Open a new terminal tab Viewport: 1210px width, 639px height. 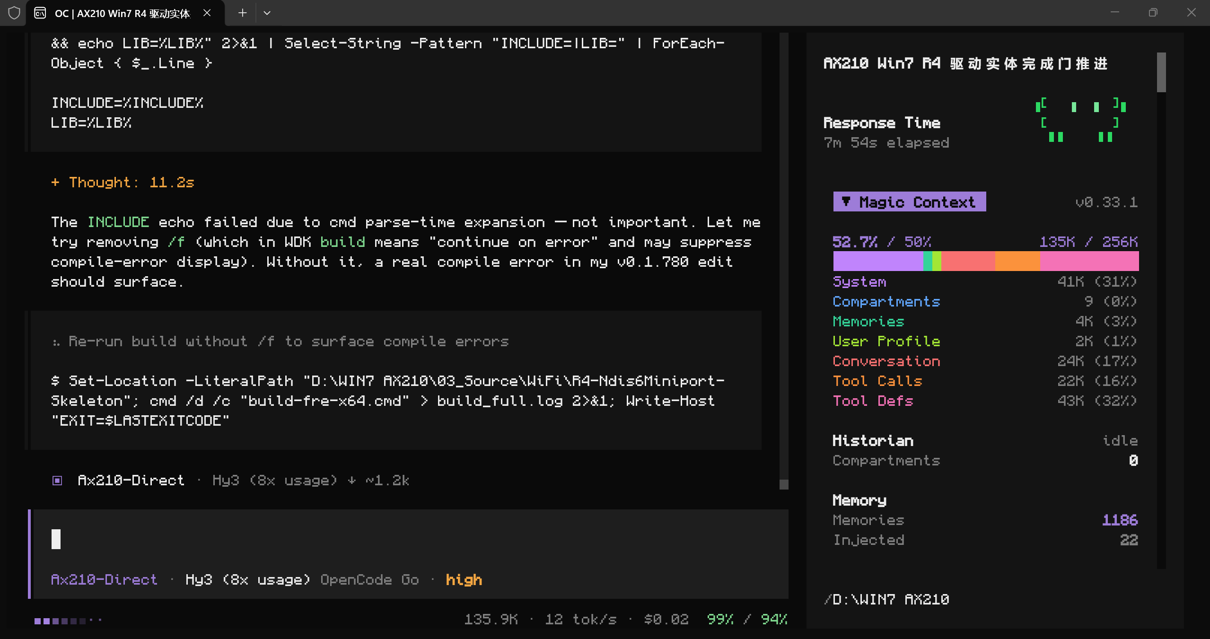pos(242,13)
